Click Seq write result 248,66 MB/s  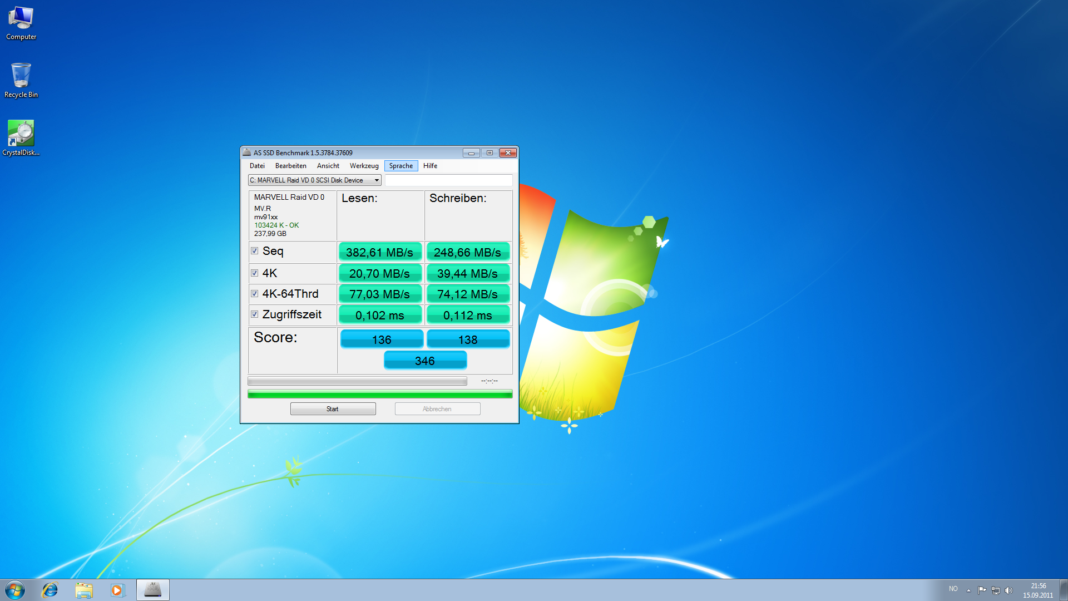point(468,252)
